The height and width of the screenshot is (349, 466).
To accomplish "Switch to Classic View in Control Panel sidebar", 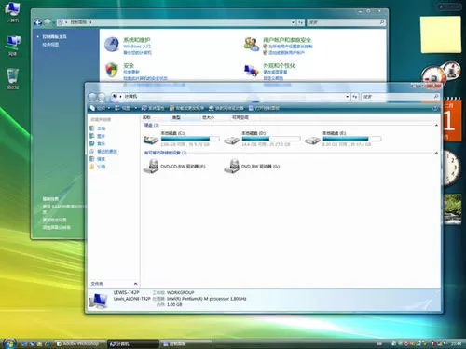I will click(50, 45).
